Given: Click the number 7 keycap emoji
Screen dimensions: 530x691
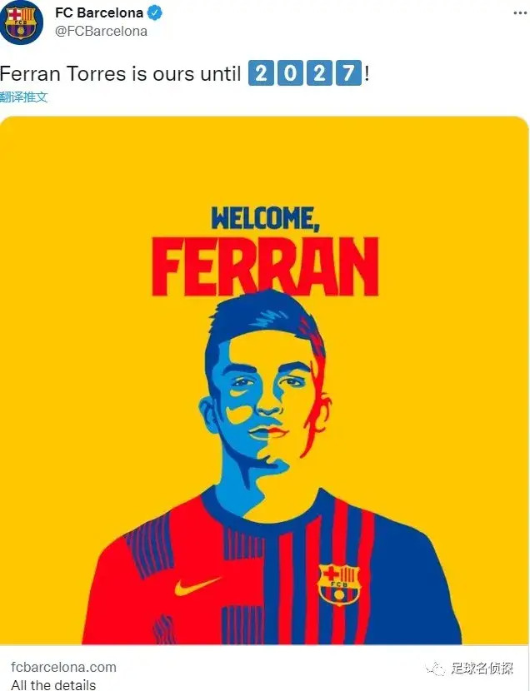Looking at the screenshot, I should pyautogui.click(x=348, y=73).
